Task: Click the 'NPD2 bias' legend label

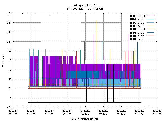Action: click(x=137, y=23)
